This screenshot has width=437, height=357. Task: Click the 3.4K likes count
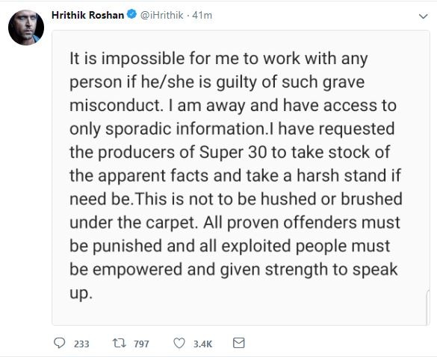203,344
